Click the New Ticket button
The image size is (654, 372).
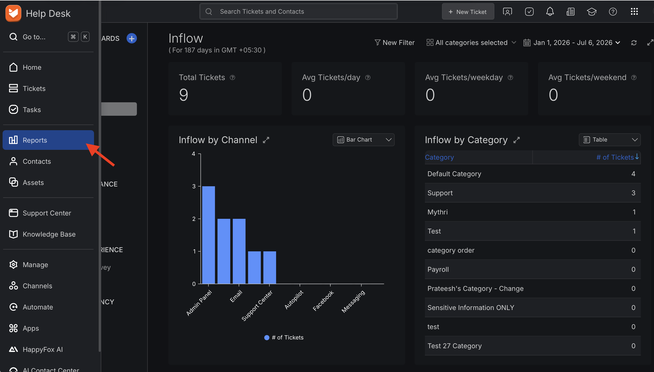468,12
